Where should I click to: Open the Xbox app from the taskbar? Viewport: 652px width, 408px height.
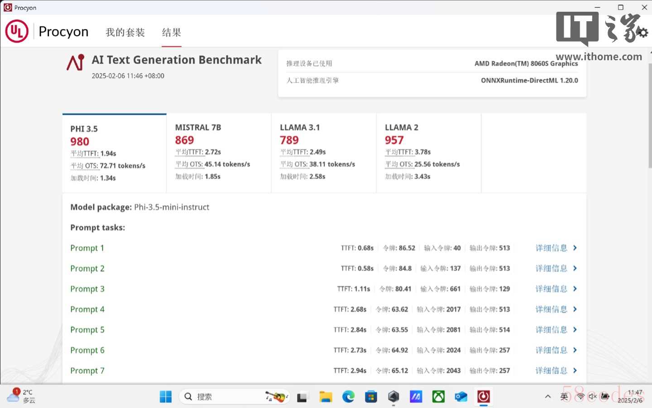point(438,397)
